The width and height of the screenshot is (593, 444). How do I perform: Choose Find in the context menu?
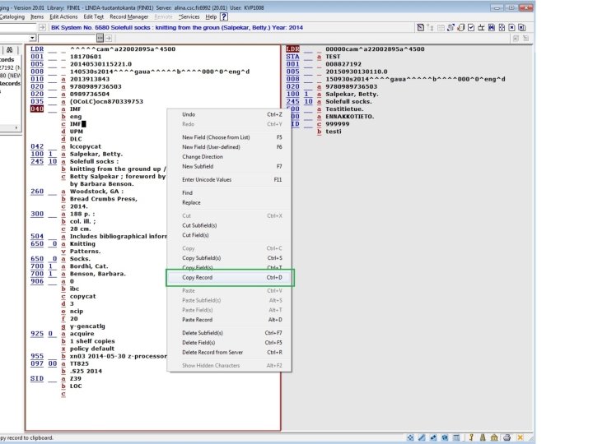[229, 193]
